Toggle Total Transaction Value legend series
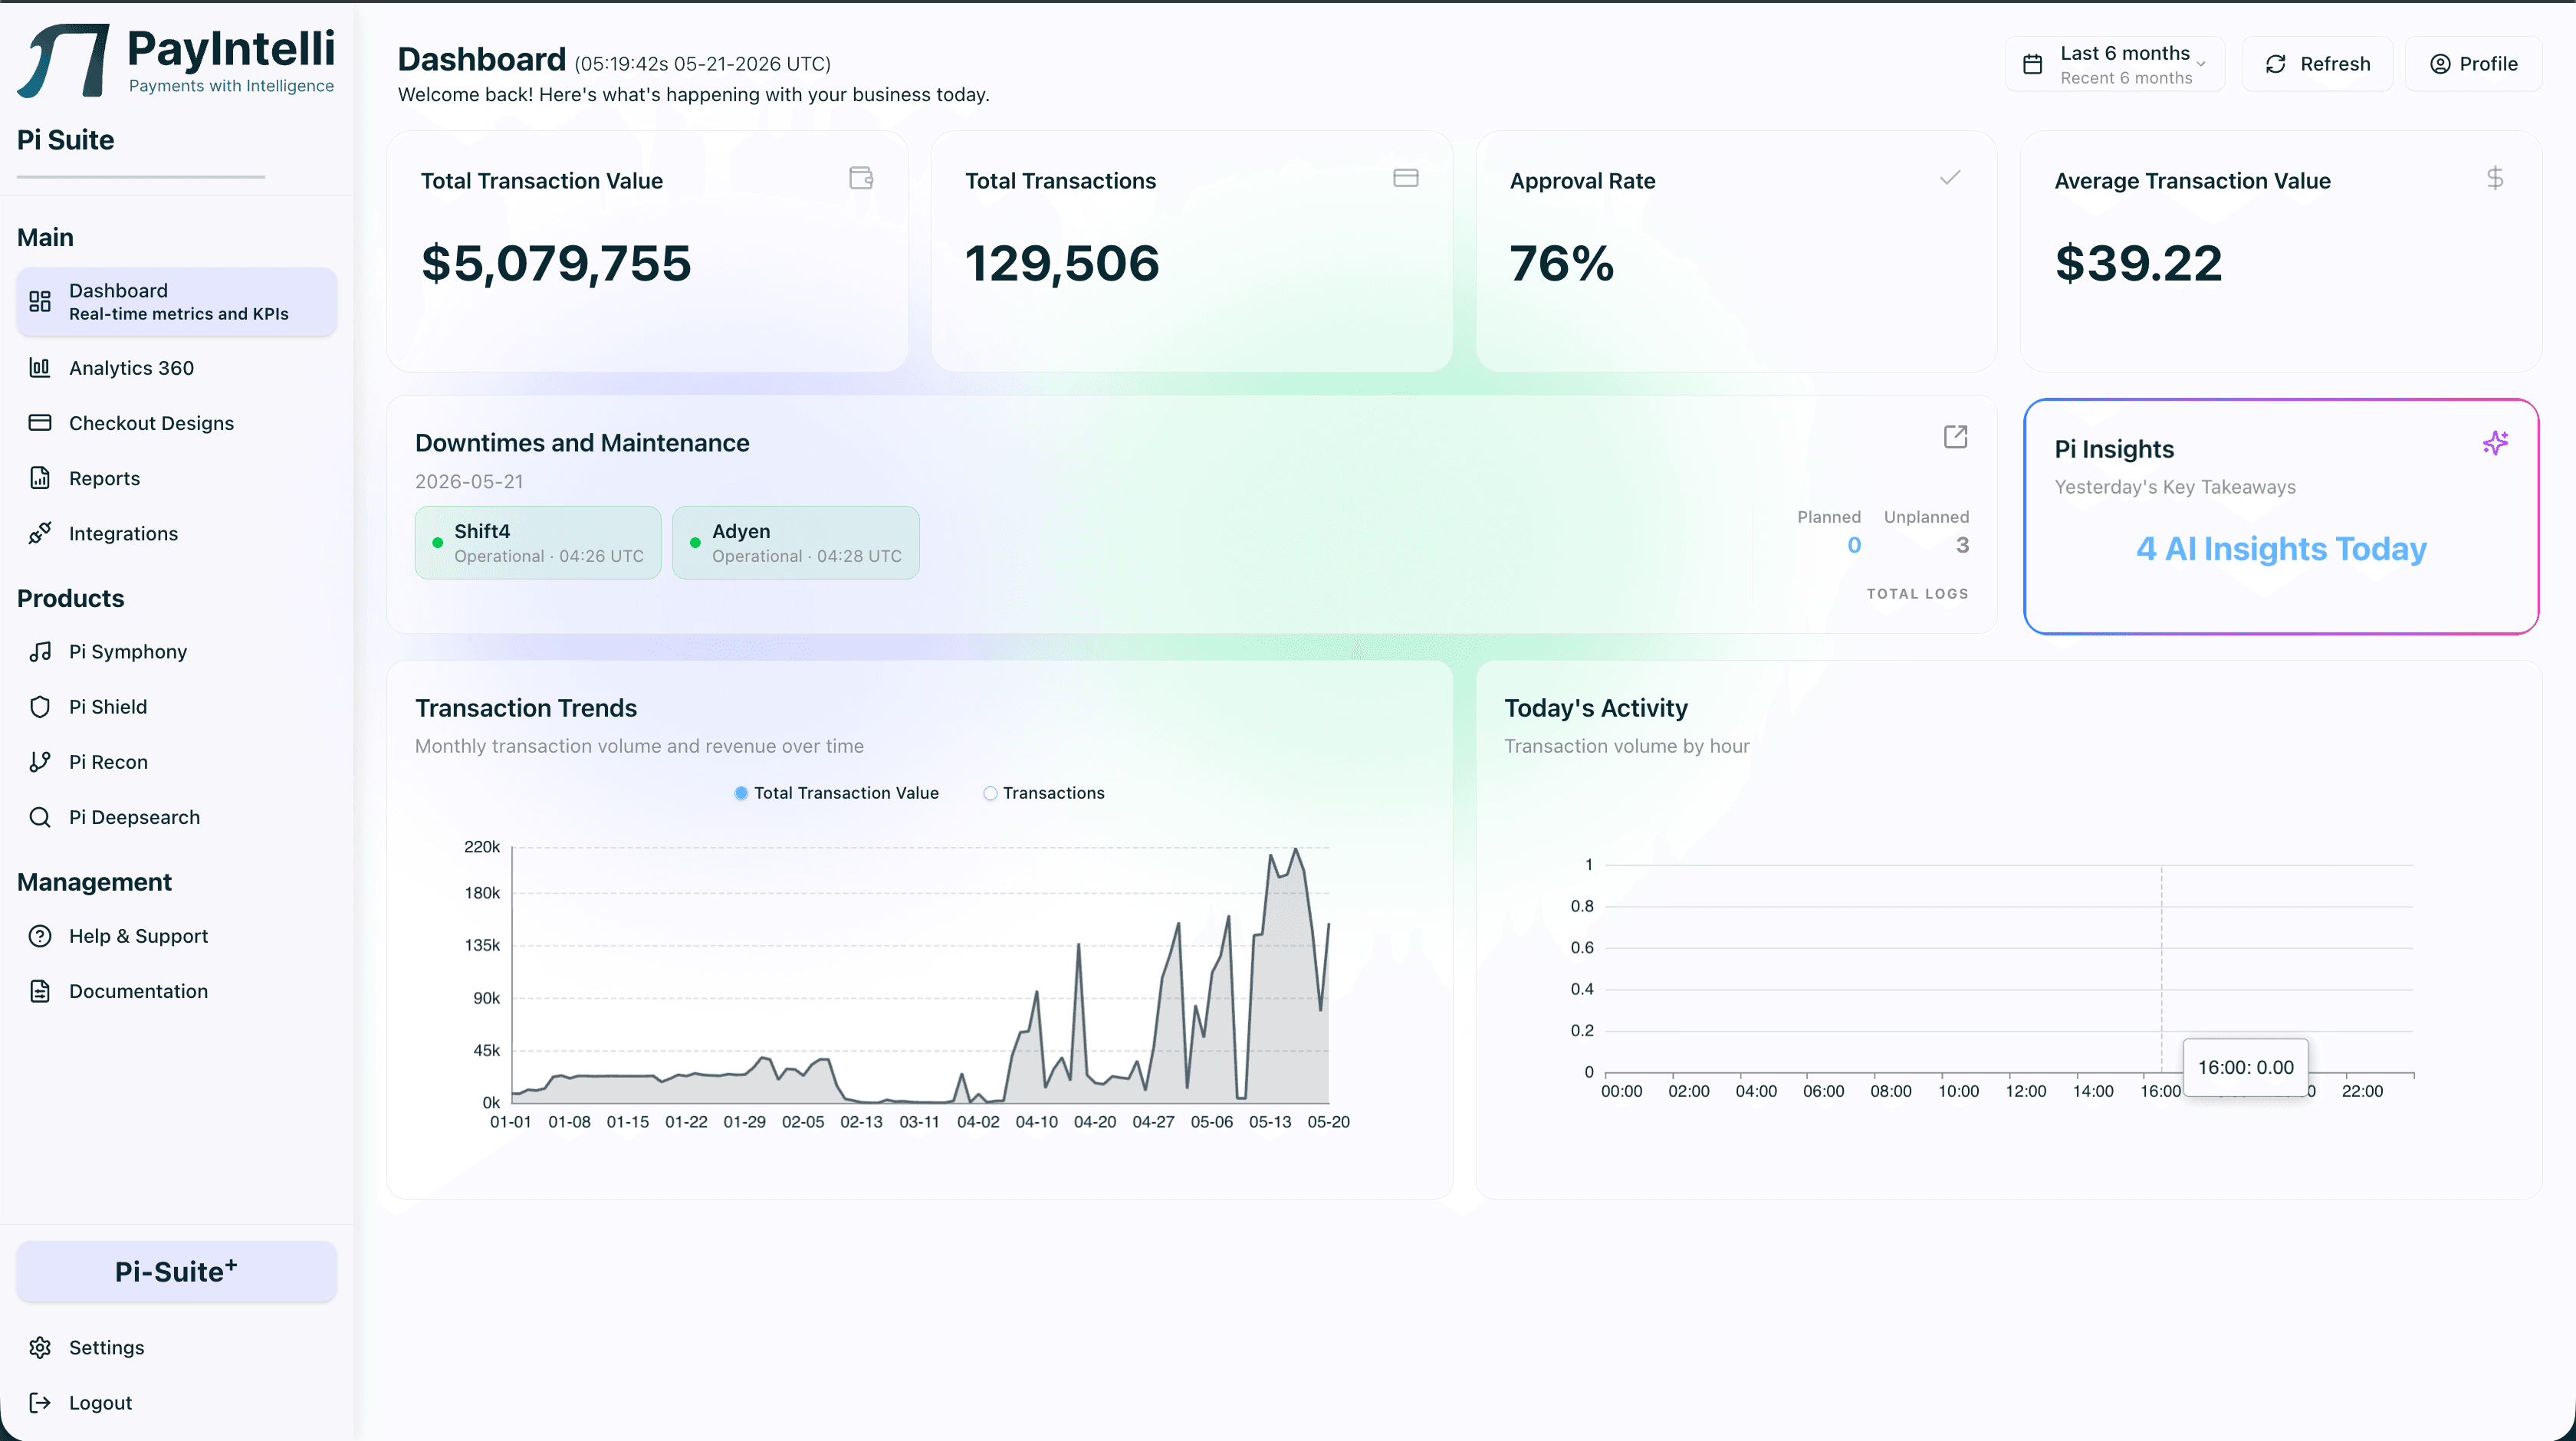 point(836,793)
